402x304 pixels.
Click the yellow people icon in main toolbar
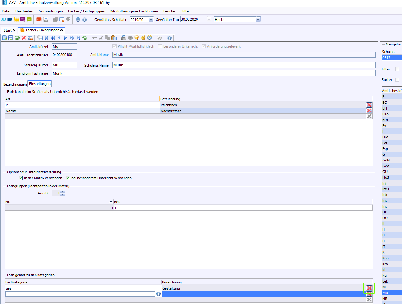pos(16,20)
